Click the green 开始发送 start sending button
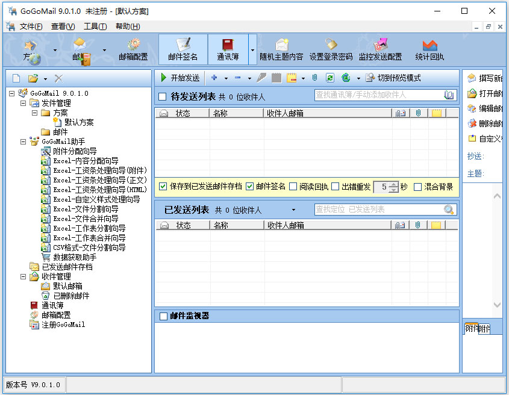 (x=180, y=78)
